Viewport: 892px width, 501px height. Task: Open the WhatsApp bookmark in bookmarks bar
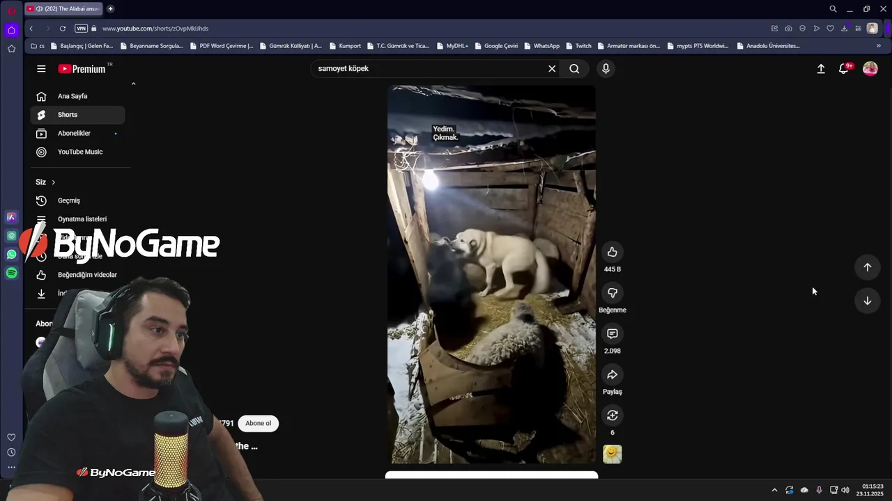coord(541,46)
